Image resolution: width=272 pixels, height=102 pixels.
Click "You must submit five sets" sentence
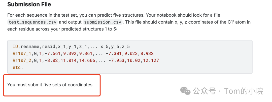tap(50, 85)
